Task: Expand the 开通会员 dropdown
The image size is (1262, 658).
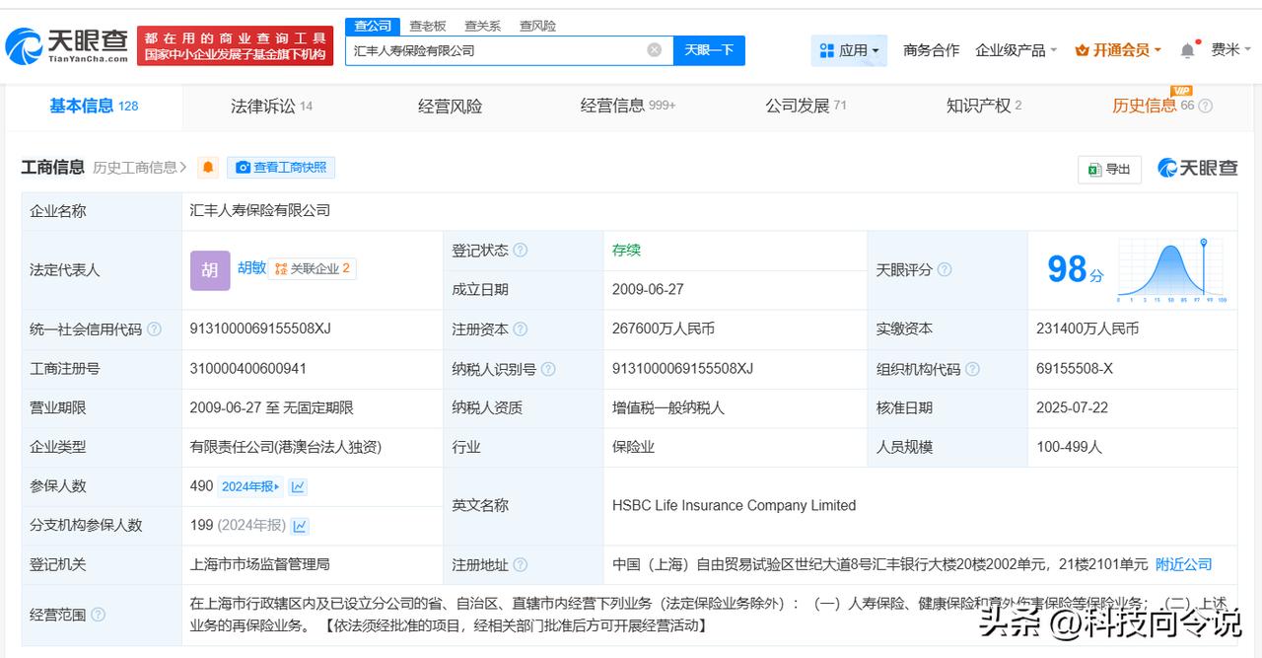Action: [x=1118, y=50]
